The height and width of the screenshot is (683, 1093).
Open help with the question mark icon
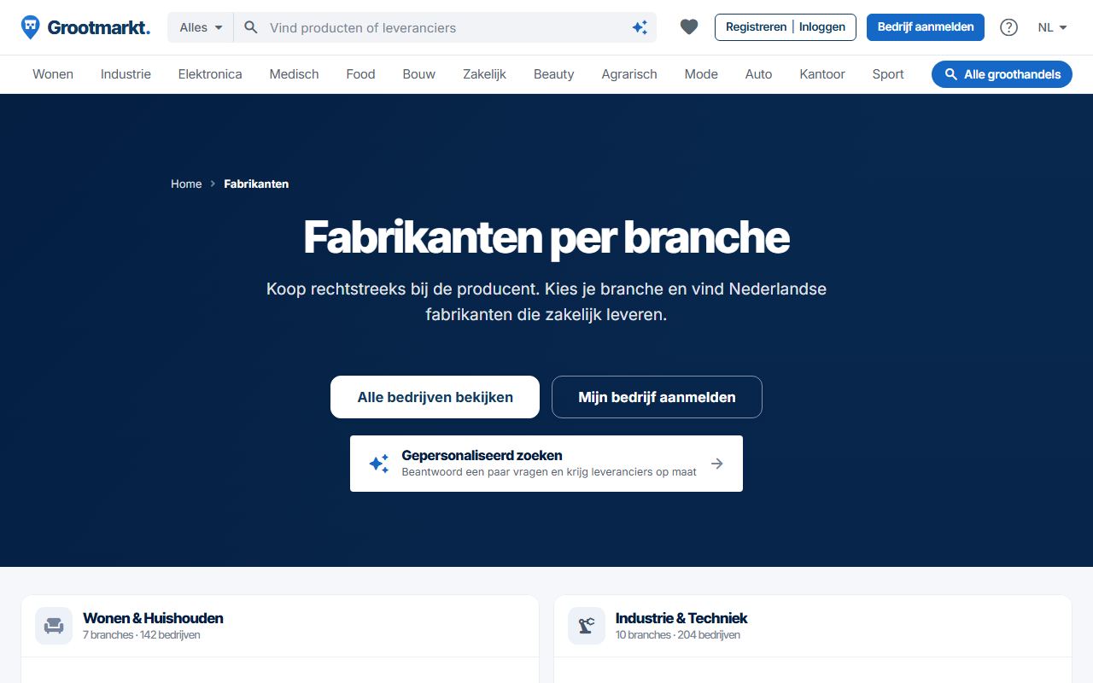click(x=1008, y=27)
